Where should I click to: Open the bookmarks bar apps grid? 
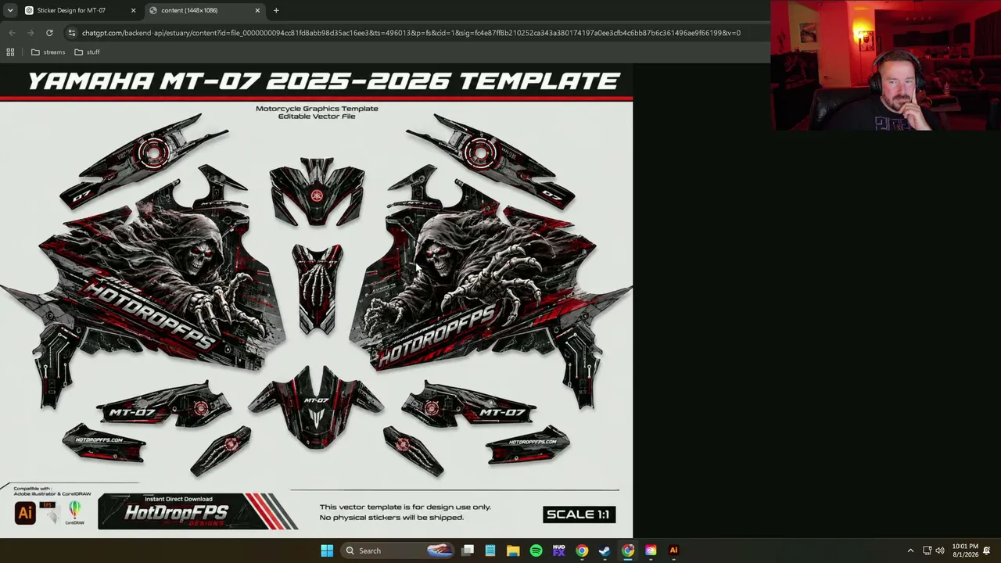10,52
